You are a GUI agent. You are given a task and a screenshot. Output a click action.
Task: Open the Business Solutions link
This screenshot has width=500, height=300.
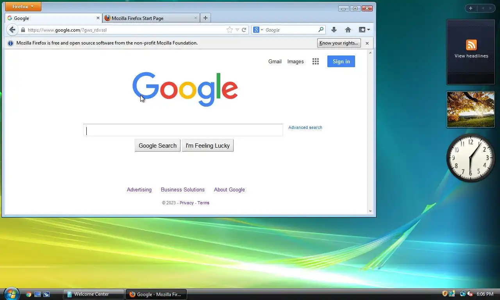(183, 189)
